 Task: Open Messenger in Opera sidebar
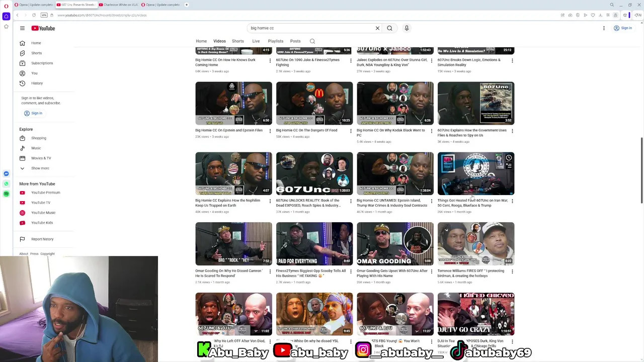click(x=6, y=173)
